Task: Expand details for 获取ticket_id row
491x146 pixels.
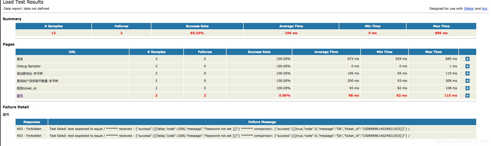Action: [467, 88]
